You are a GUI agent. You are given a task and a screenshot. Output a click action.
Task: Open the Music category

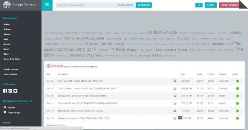click(x=6, y=49)
